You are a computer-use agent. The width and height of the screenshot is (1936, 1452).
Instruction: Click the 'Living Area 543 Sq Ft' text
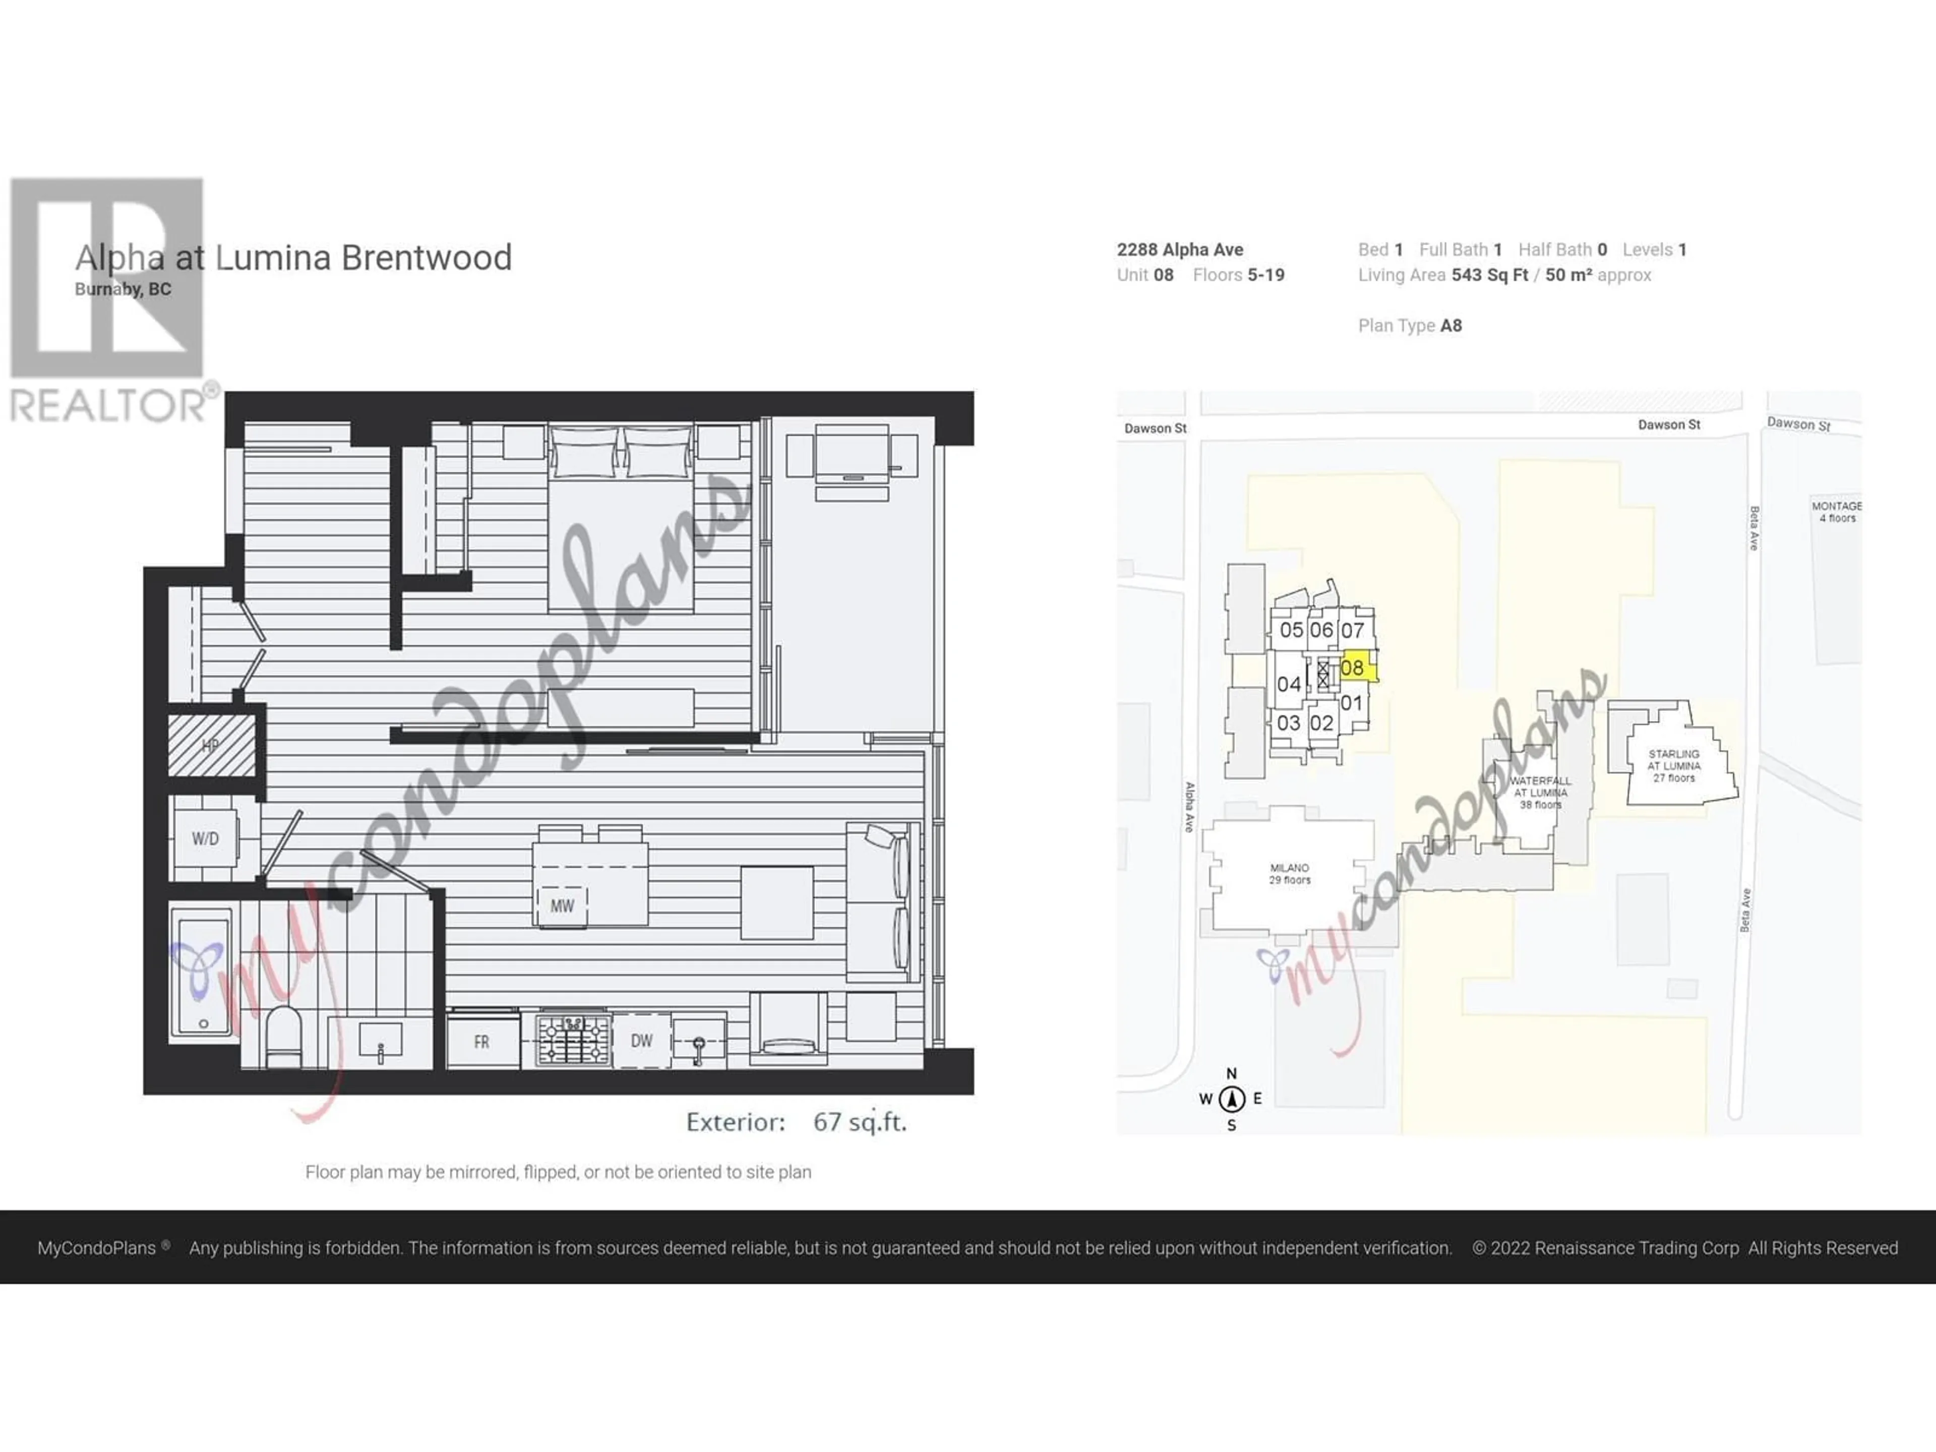1443,275
